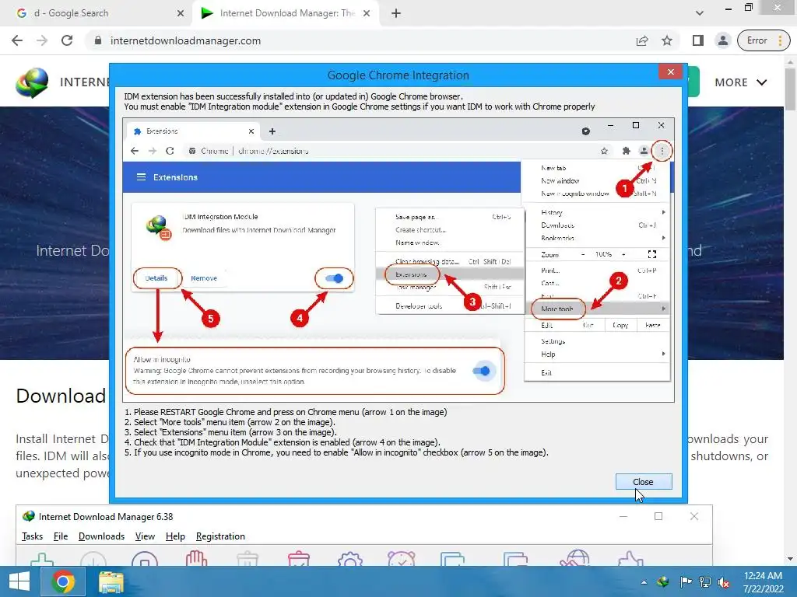The width and height of the screenshot is (797, 597).
Task: Maximize the Internet Download Manager 6.38 window
Action: tap(658, 516)
